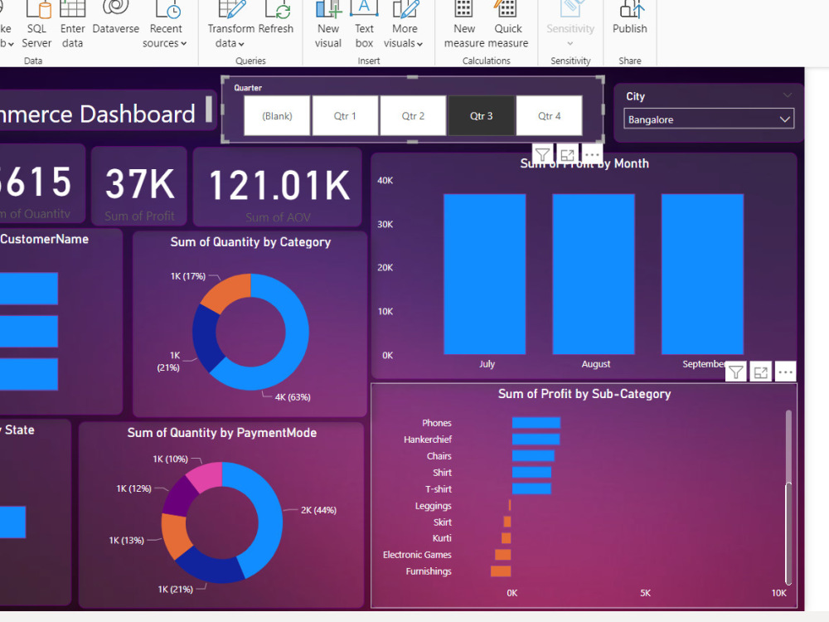
Task: Click focus mode on Sub-Category visual
Action: (x=760, y=371)
